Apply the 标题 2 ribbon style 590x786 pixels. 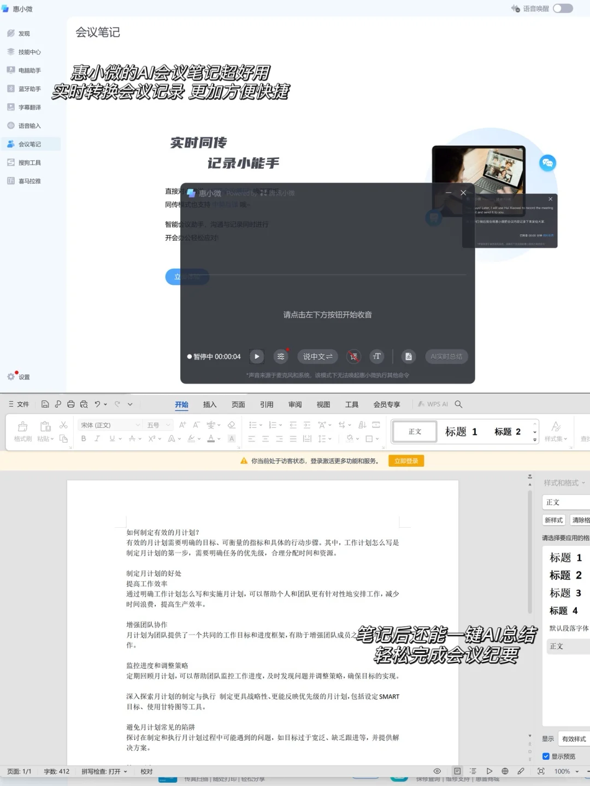(x=508, y=432)
